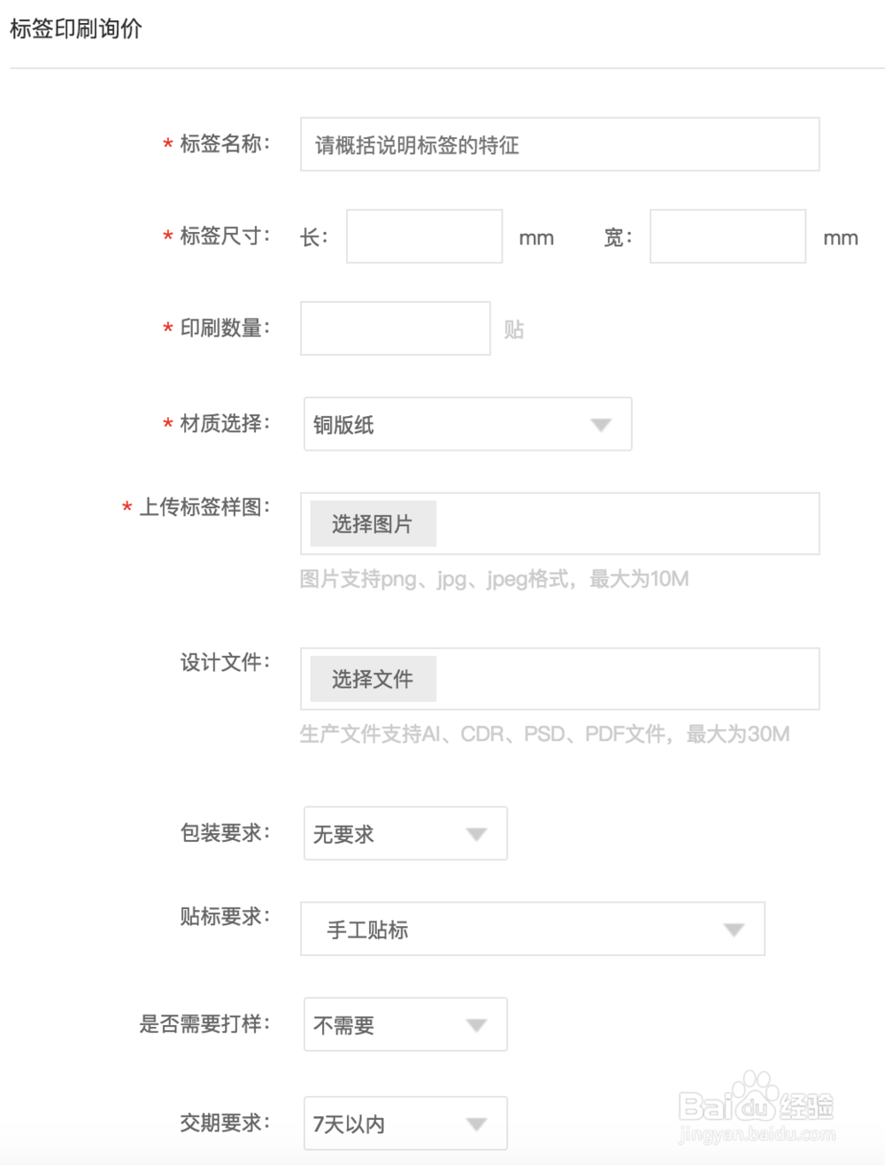The image size is (885, 1165).
Task: Click the Baidu 经验 watermark logo
Action: click(x=756, y=1108)
